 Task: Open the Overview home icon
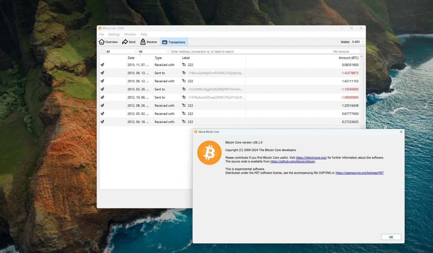tap(102, 42)
